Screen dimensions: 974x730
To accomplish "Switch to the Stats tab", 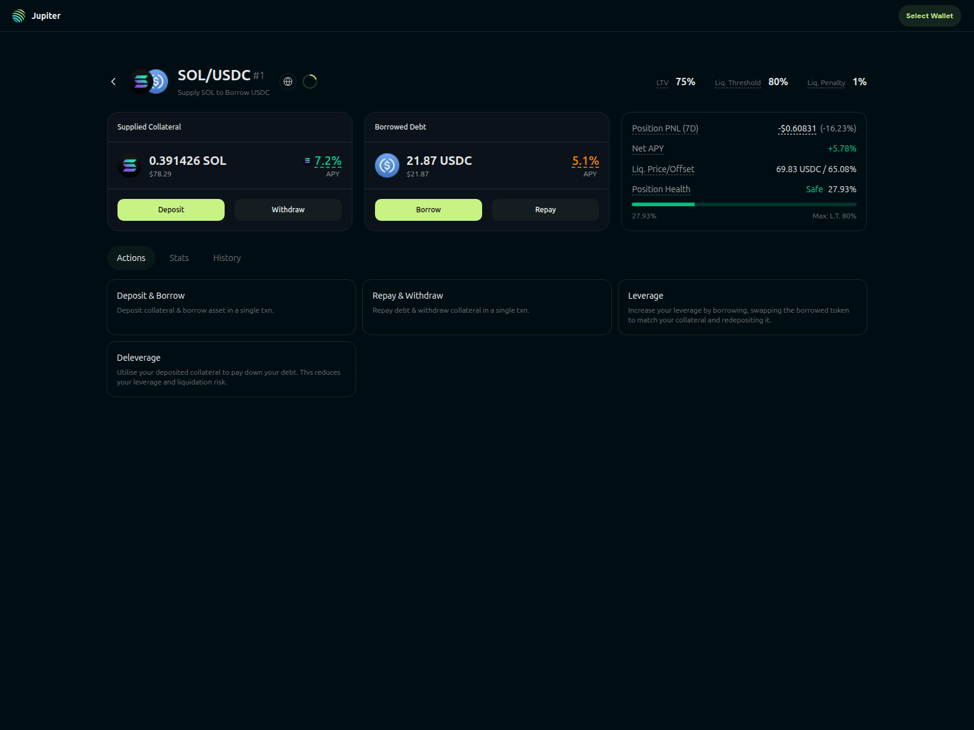I will tap(179, 257).
